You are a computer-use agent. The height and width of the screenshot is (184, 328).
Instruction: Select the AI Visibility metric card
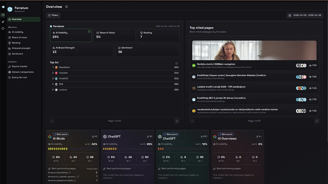[x=71, y=35]
